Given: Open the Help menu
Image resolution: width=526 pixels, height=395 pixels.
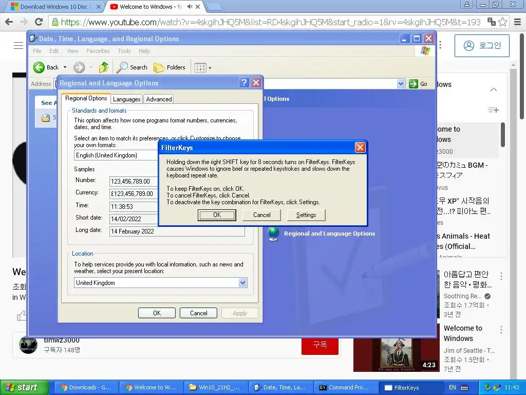Looking at the screenshot, I should click(x=144, y=51).
